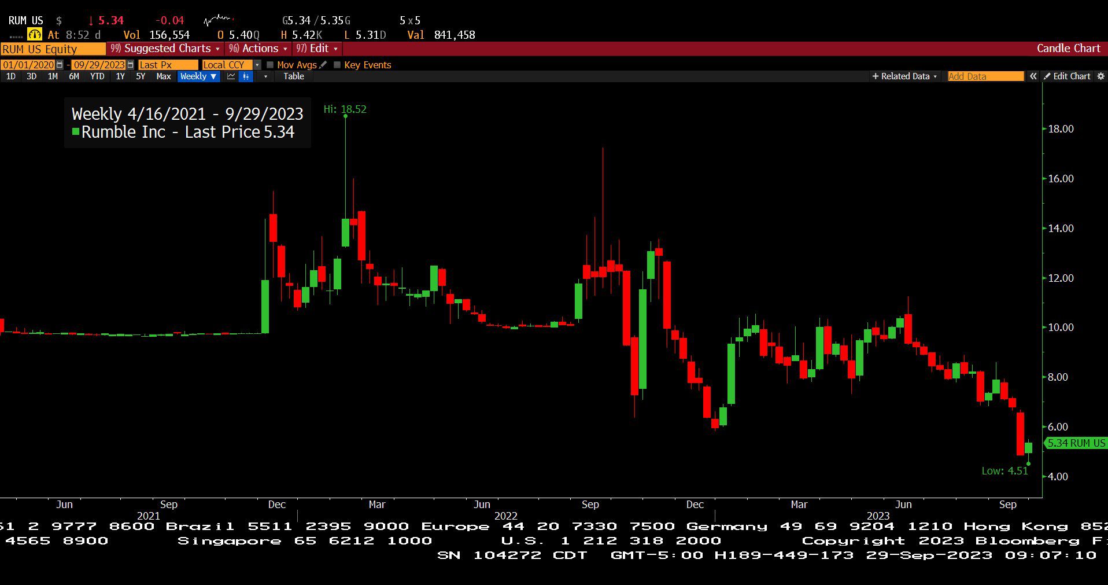
Task: Click the 10.00 y-axis label
Action: pos(1061,328)
